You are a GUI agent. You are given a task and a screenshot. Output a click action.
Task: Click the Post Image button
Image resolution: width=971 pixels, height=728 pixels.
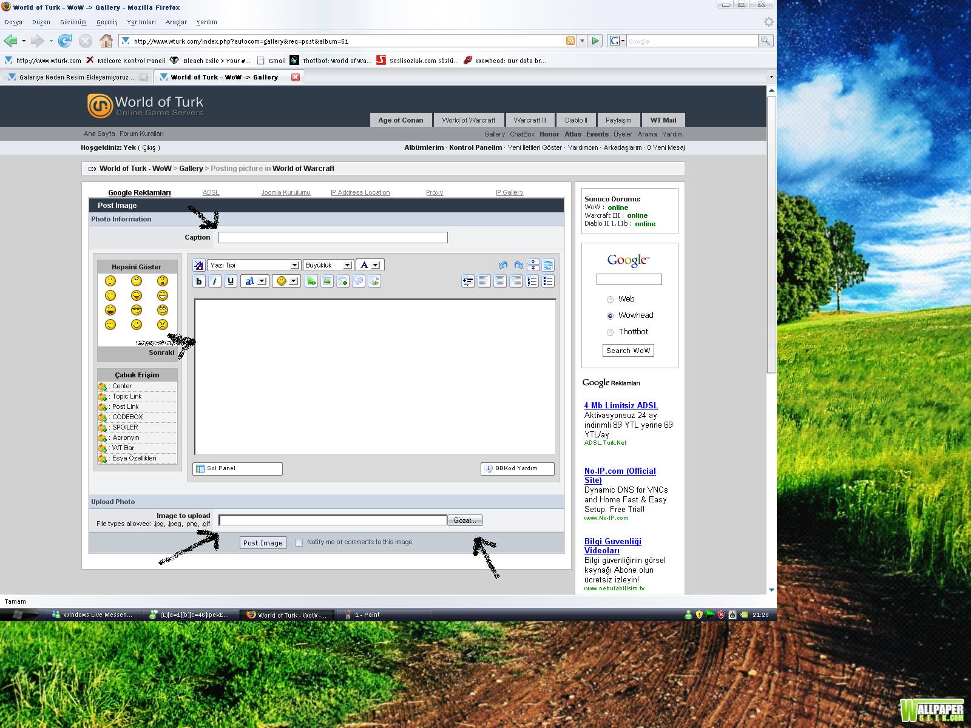click(x=263, y=543)
